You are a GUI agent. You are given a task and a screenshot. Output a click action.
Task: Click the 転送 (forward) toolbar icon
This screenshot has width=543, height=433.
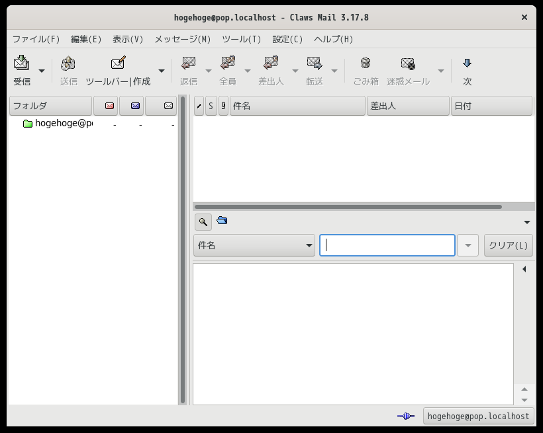pyautogui.click(x=315, y=63)
